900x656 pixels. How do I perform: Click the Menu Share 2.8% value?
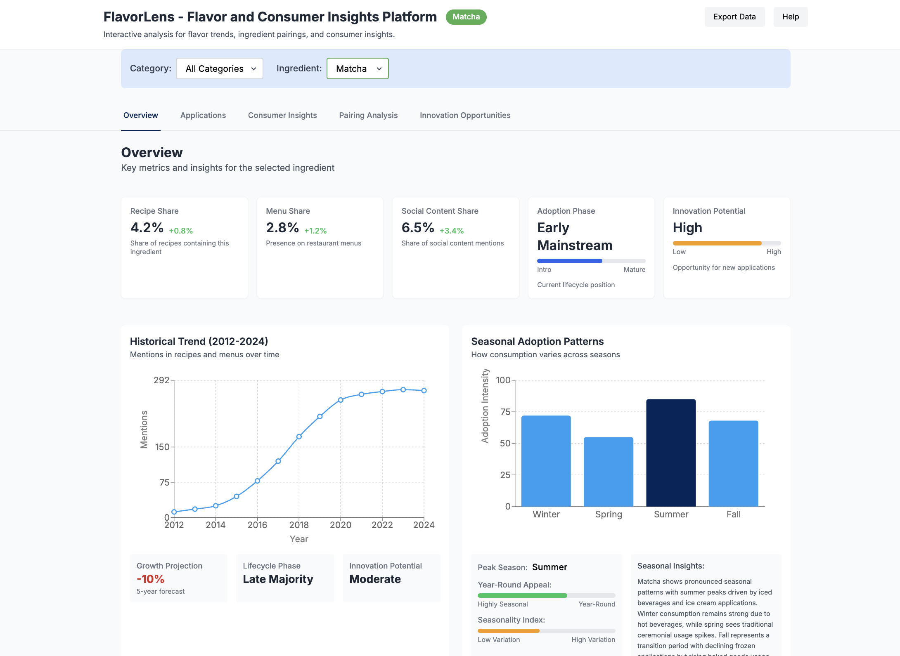(x=282, y=227)
